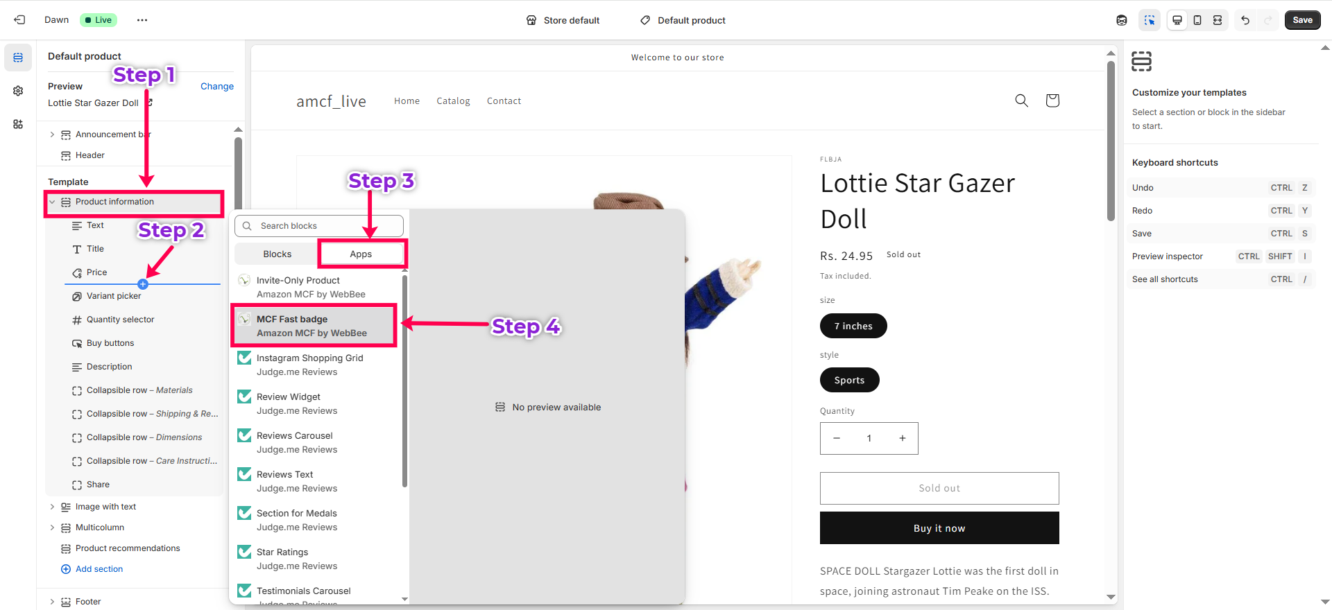Open app embeds icon in left rail
The height and width of the screenshot is (610, 1332).
(18, 124)
